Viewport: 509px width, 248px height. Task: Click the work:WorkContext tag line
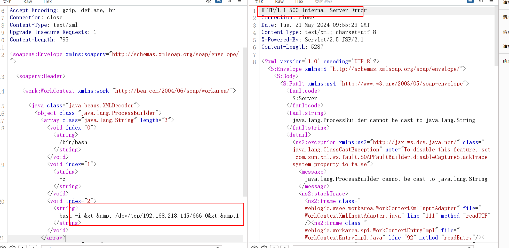(129, 91)
